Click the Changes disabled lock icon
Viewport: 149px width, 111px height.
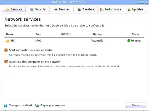pyautogui.click(x=6, y=105)
